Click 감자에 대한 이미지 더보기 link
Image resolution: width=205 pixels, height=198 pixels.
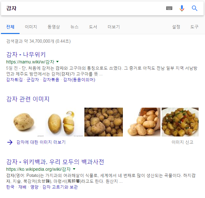(41, 142)
